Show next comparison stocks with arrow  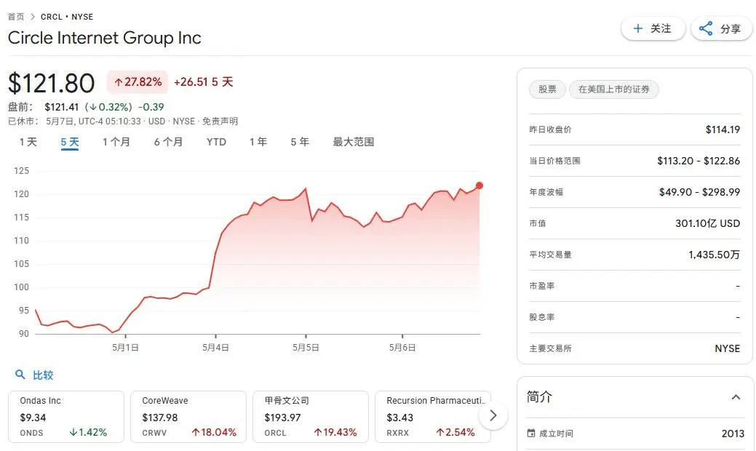tap(493, 415)
